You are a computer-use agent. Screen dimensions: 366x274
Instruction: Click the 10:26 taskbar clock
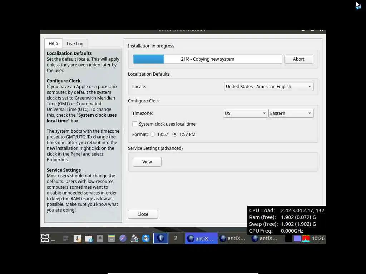tap(318, 238)
